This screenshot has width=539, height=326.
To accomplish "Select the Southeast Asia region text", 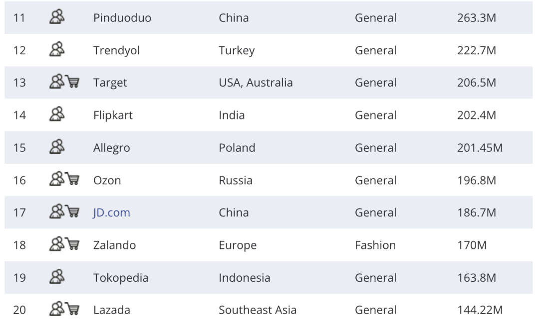I will click(258, 310).
